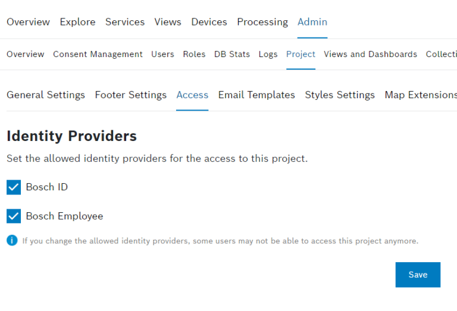Click the top-level Overview tab
The image size is (457, 311).
pyautogui.click(x=28, y=22)
